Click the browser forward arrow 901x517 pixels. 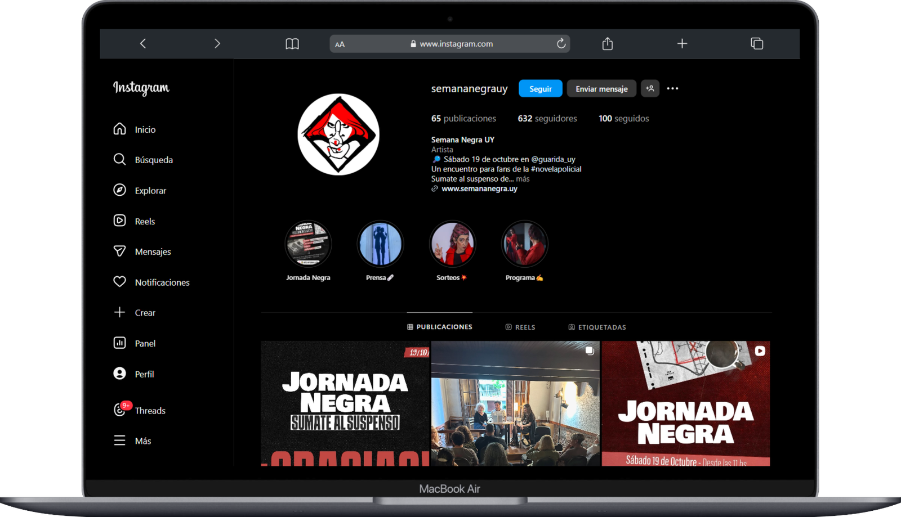[217, 43]
